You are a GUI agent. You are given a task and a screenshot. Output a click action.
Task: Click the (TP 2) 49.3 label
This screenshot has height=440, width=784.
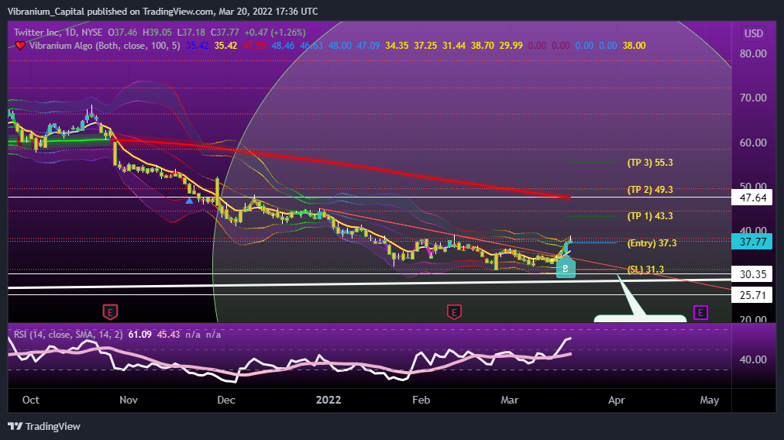650,190
